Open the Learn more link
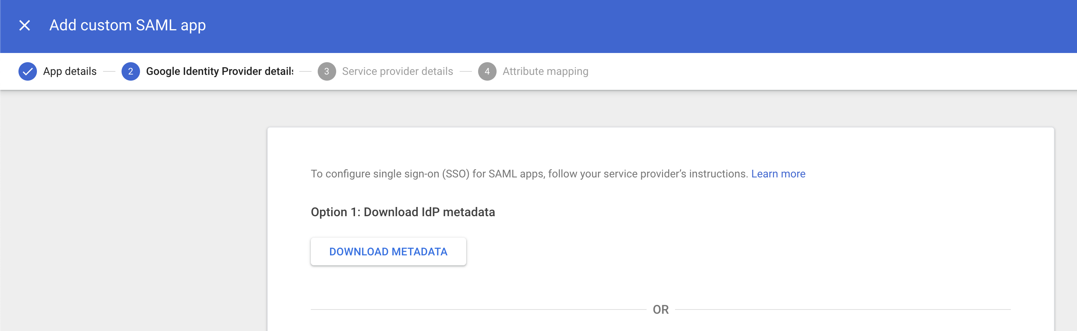This screenshot has width=1077, height=331. point(778,174)
